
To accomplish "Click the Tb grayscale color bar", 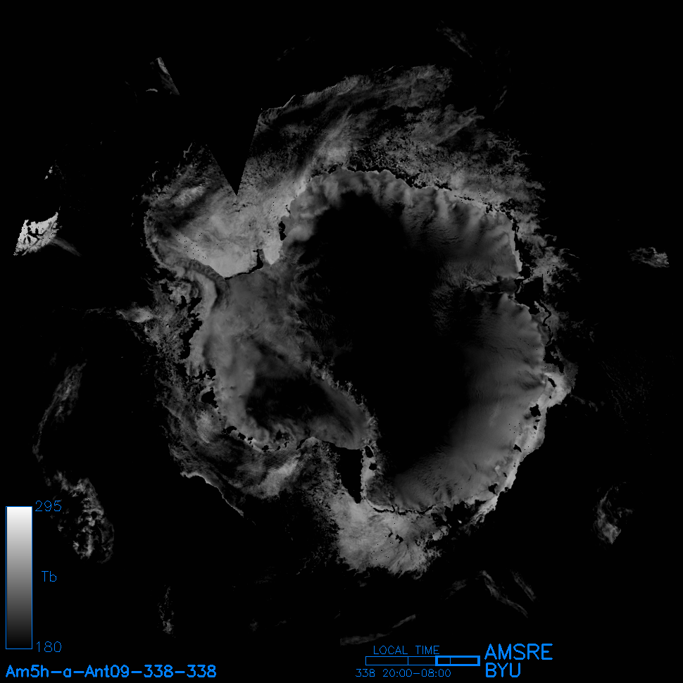I will [x=19, y=577].
